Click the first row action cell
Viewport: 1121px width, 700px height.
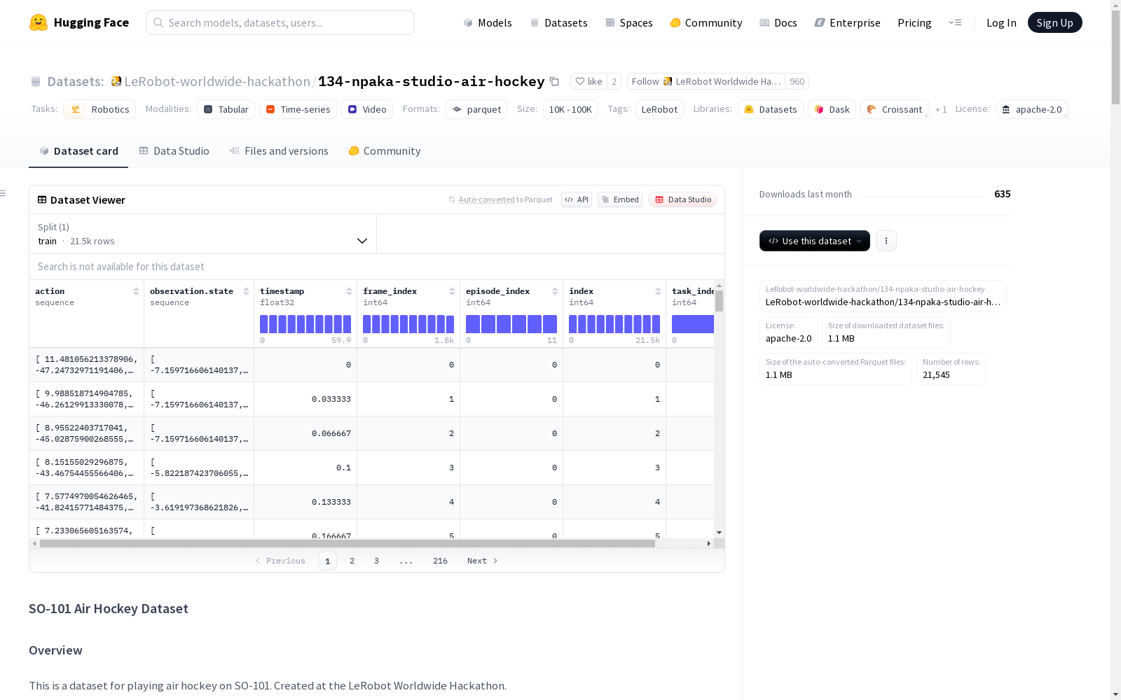[87, 365]
